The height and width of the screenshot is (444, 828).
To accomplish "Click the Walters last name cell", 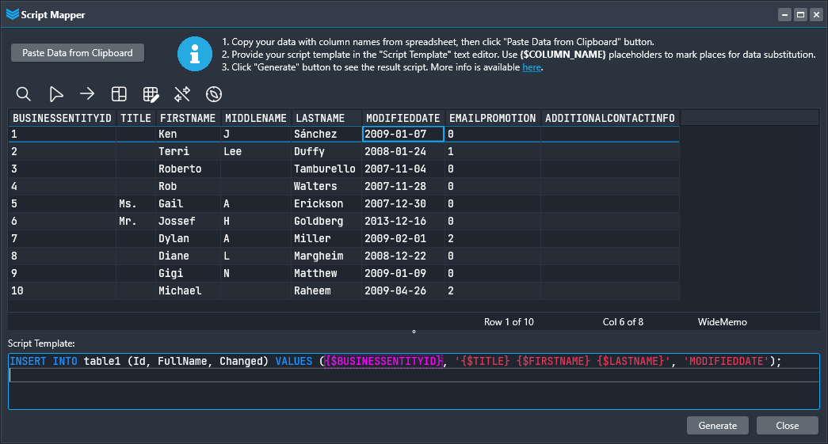I will coord(326,186).
